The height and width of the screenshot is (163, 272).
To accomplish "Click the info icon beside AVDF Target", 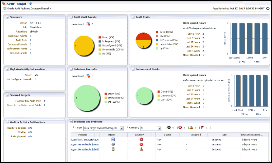I will tap(31, 3).
